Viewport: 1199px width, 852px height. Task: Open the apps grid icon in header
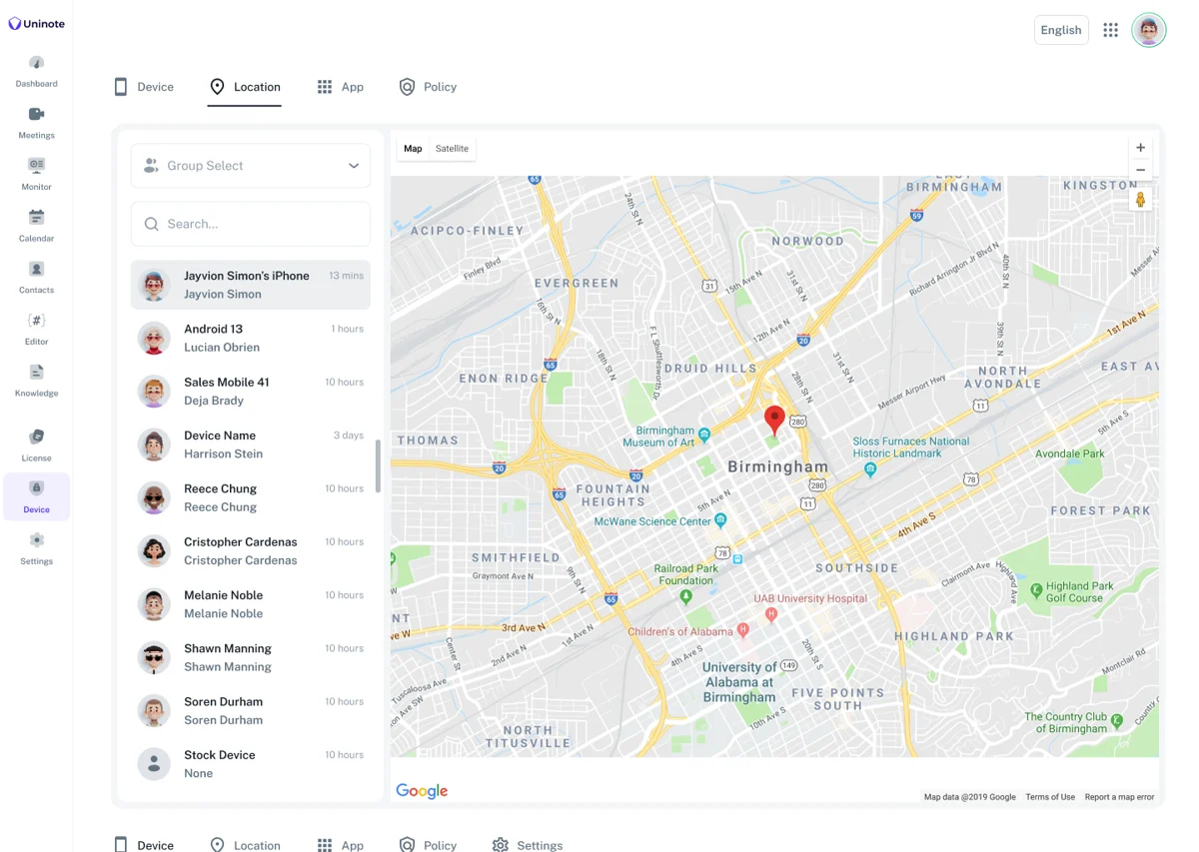(1110, 30)
